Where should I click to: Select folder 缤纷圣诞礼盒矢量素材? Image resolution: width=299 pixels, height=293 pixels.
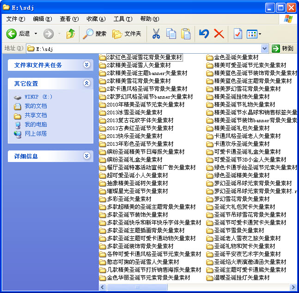coord(134,160)
